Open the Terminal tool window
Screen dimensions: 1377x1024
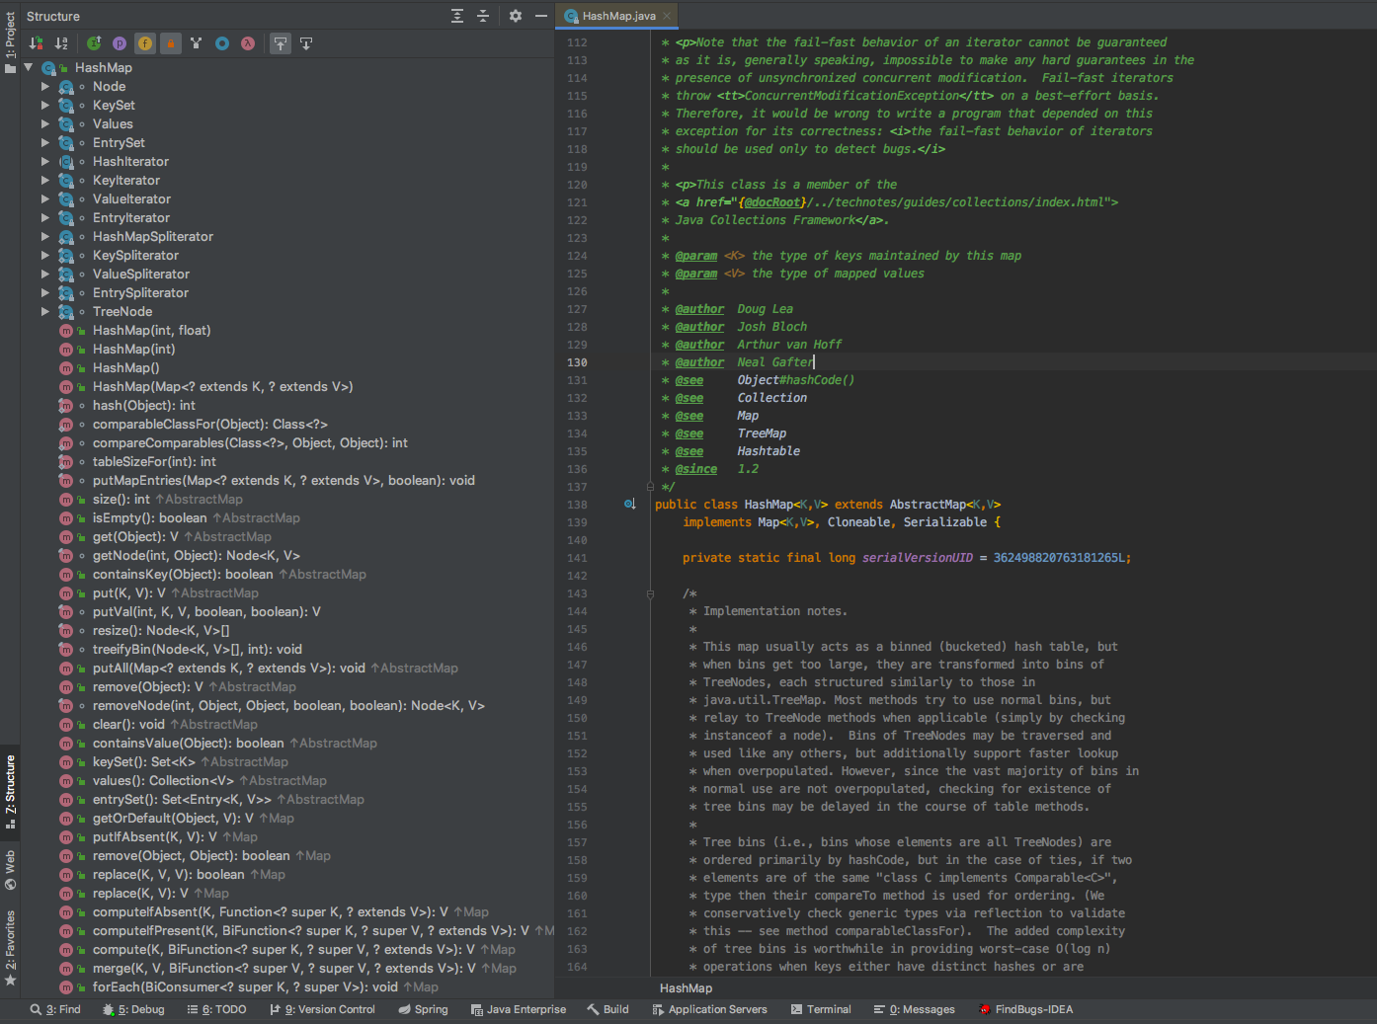821,1009
